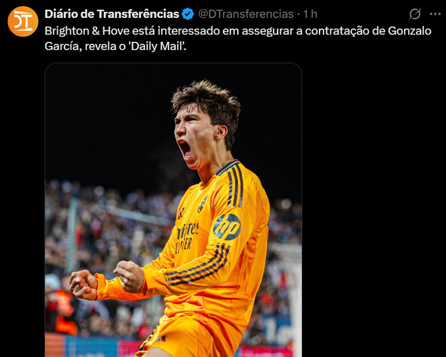Open the three-dot more options menu

[435, 14]
